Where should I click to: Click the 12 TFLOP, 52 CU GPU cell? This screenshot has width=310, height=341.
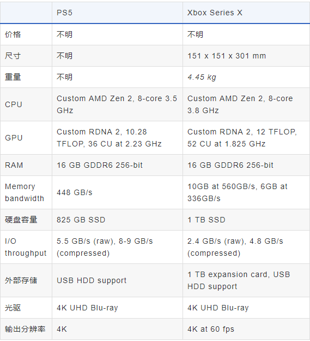click(x=246, y=138)
